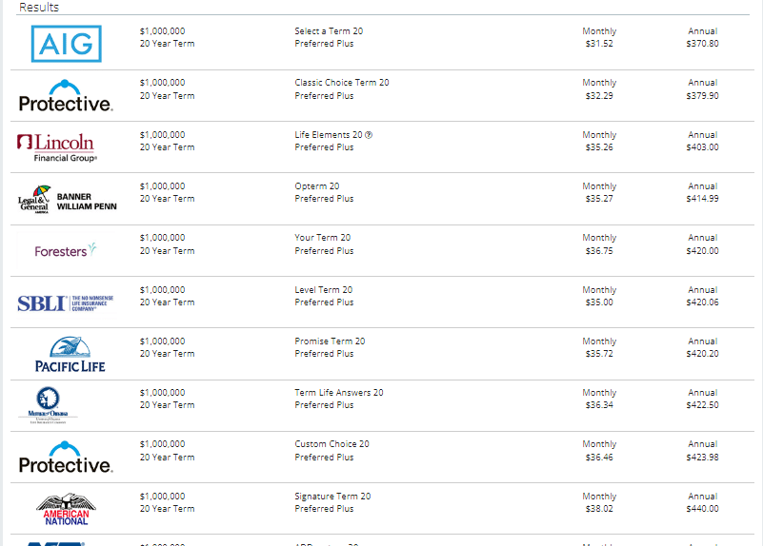Select SBLI monthly price $35.00
The height and width of the screenshot is (546, 763).
(x=599, y=302)
